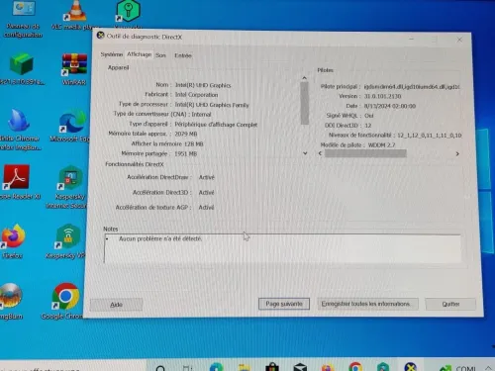
Task: Open Panneau de configuration desktop icon
Action: pyautogui.click(x=23, y=18)
